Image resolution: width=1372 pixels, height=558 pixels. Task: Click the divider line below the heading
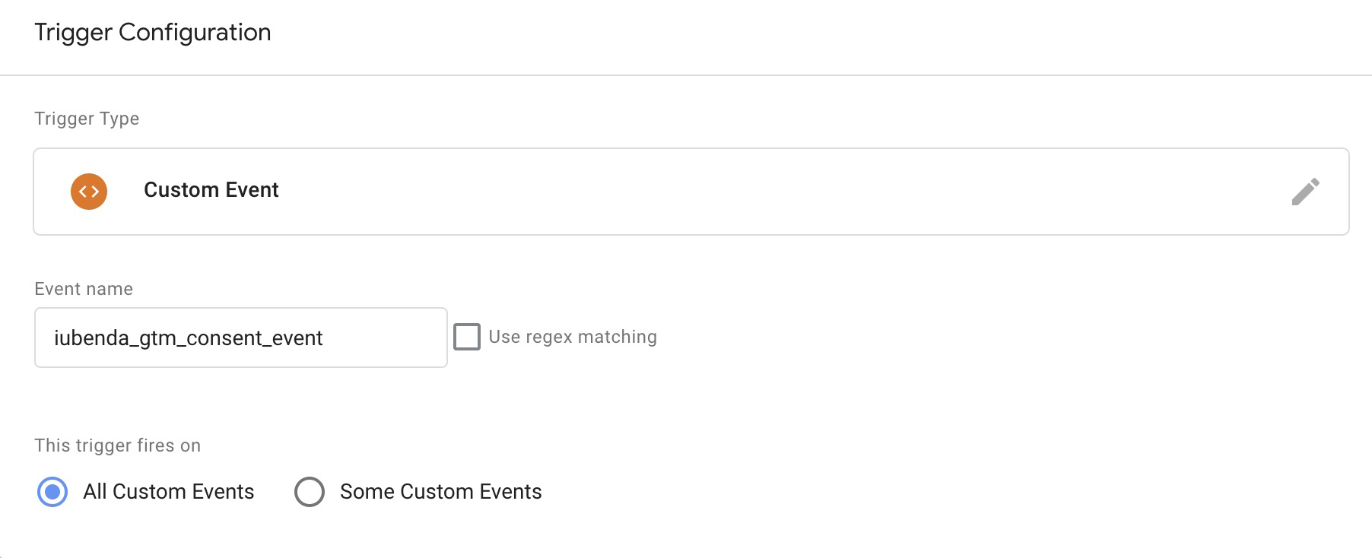tap(684, 75)
